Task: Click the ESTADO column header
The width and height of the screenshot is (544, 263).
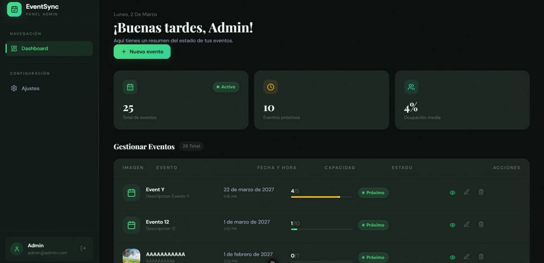Action: [x=402, y=168]
